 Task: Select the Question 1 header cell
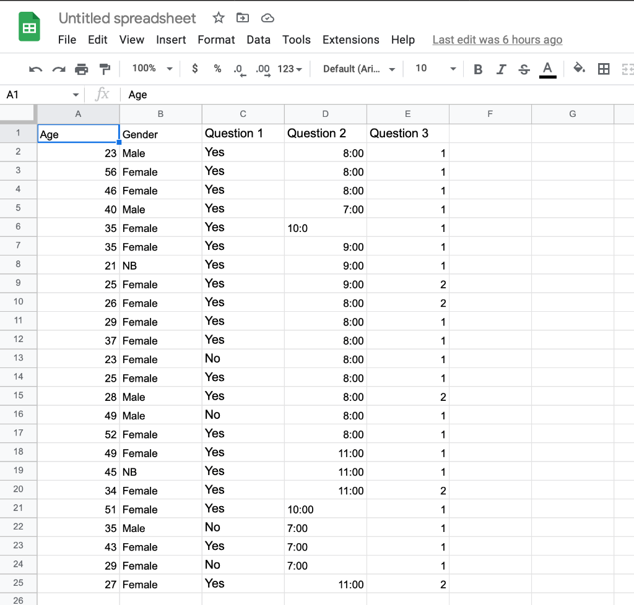click(243, 133)
